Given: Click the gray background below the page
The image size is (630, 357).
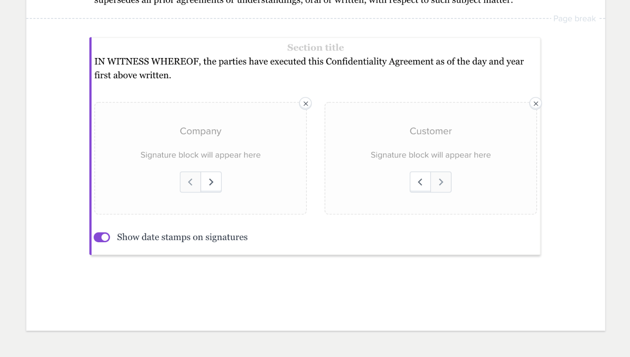Looking at the screenshot, I should 315,344.
